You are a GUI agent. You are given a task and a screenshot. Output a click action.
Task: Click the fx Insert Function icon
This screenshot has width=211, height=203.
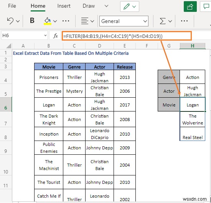point(56,36)
